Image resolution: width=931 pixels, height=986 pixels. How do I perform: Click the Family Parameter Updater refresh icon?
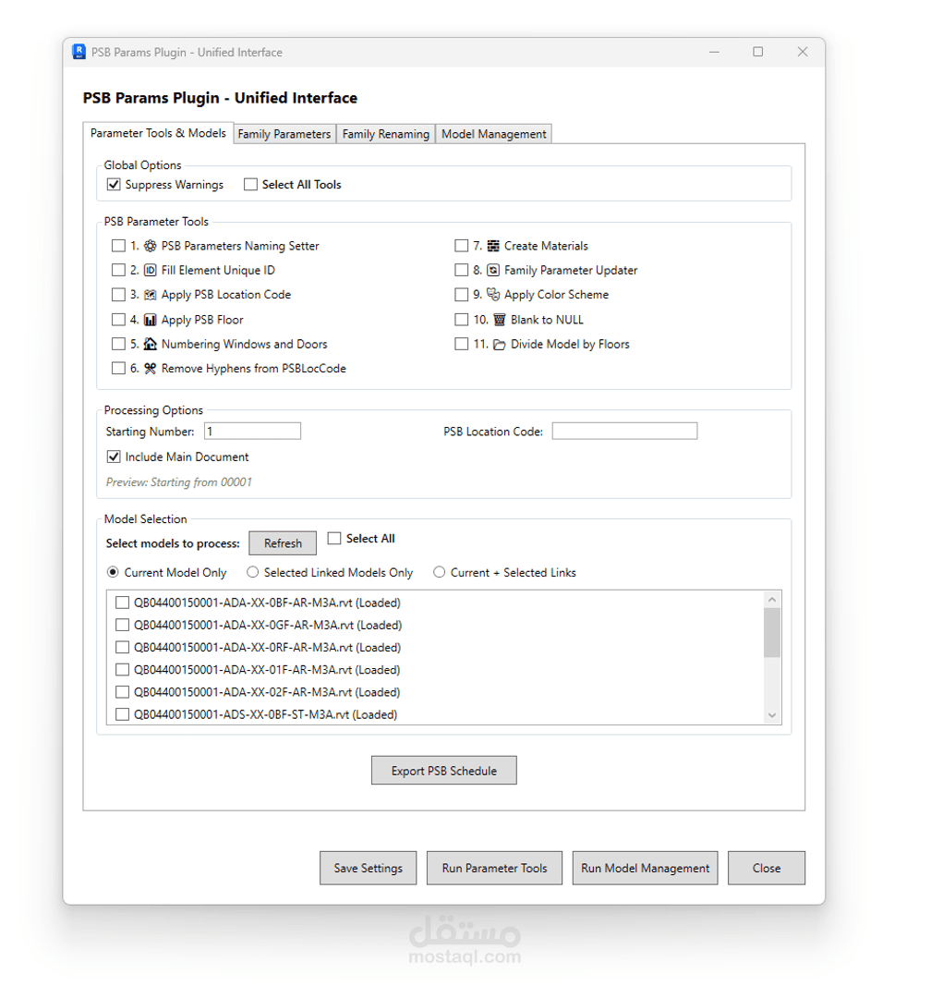(493, 271)
